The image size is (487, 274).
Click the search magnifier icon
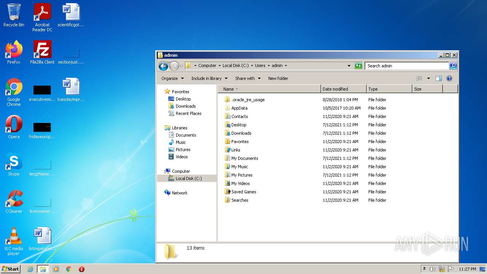453,66
